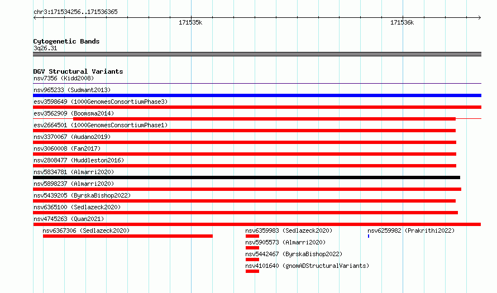The width and height of the screenshot is (497, 293).
Task: Select the short red nsv6359983 bar
Action: pos(252,236)
